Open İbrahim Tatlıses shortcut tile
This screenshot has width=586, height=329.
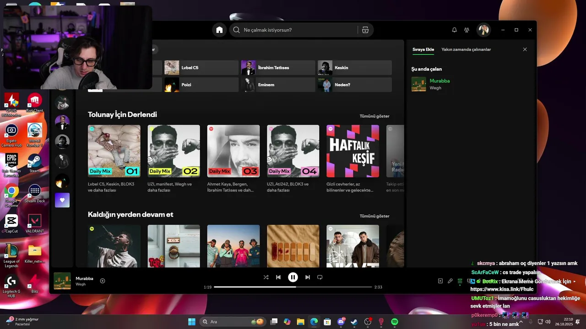tap(278, 68)
